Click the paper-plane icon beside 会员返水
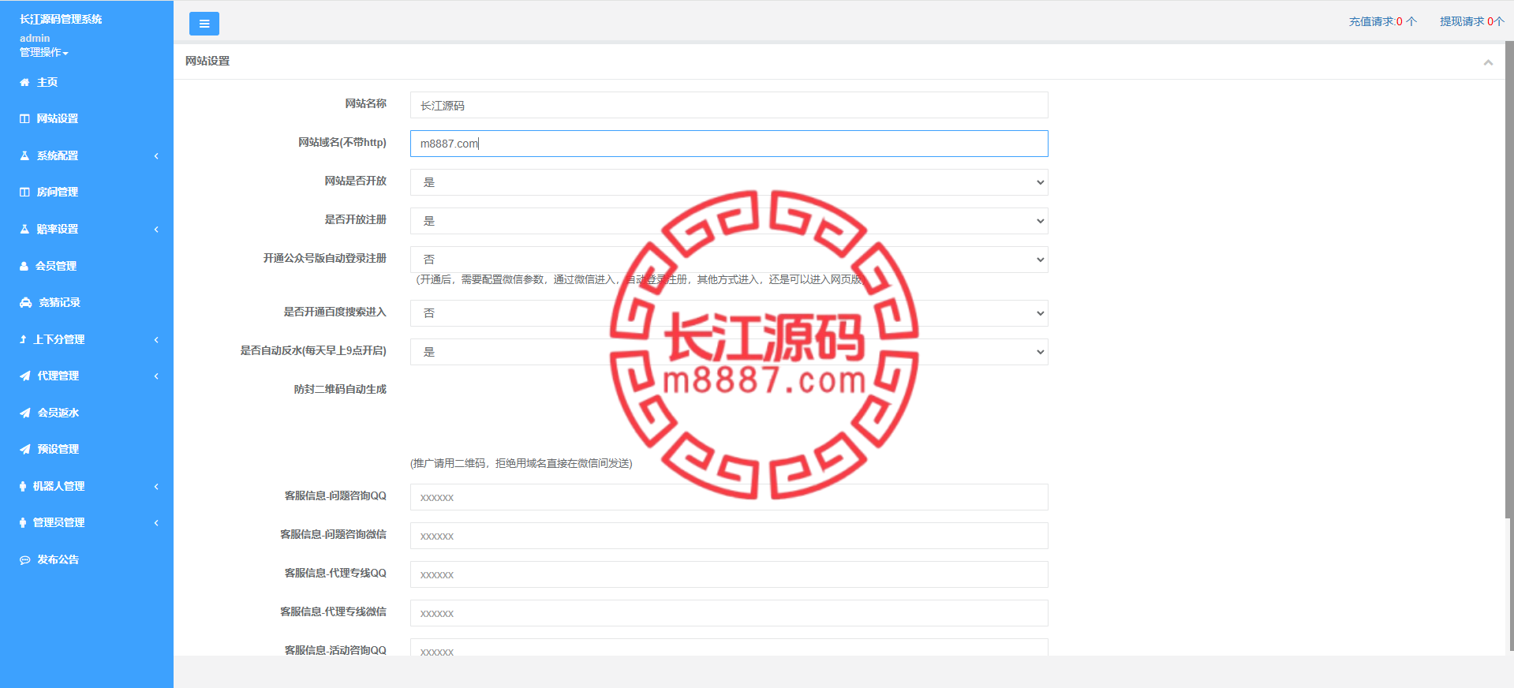 tap(25, 413)
